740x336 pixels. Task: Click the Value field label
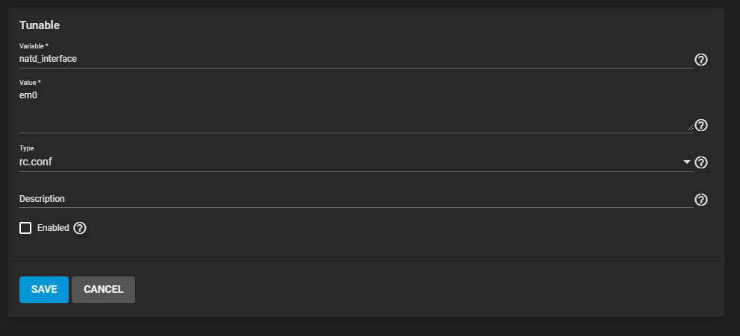pyautogui.click(x=30, y=82)
